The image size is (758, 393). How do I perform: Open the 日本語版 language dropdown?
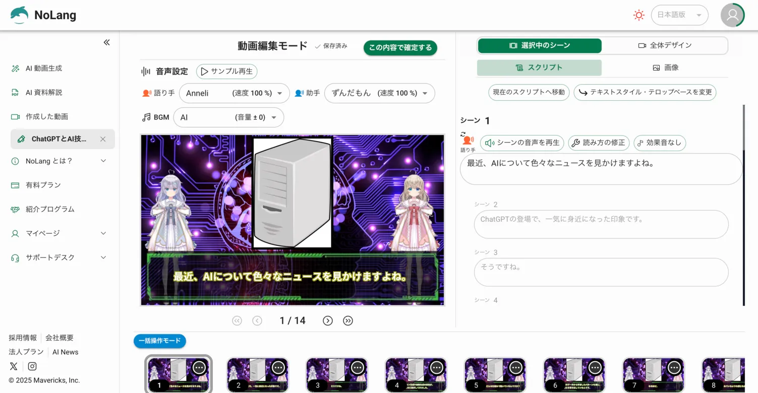coord(679,15)
